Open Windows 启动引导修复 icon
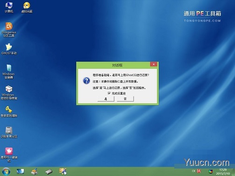Screen dimensions: 235x176 pos(9,92)
